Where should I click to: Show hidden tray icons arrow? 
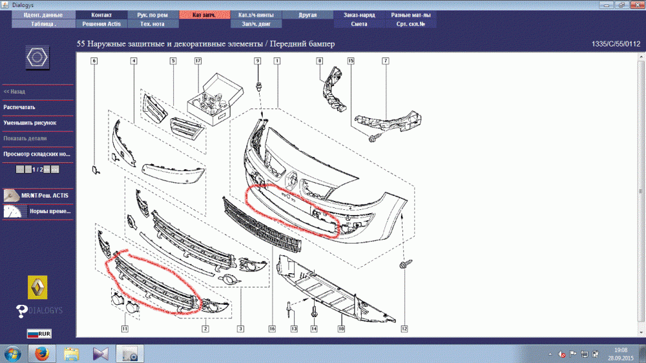click(x=550, y=354)
